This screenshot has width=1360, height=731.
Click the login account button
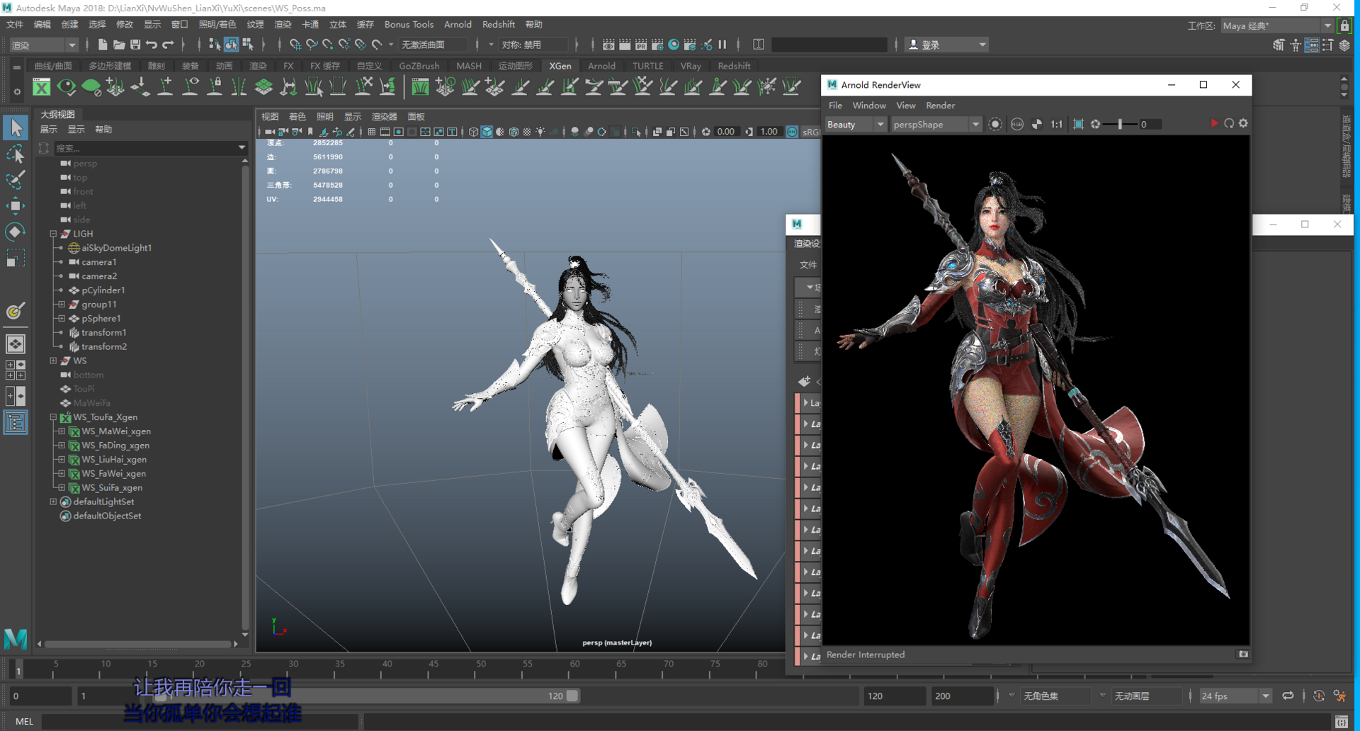click(946, 45)
